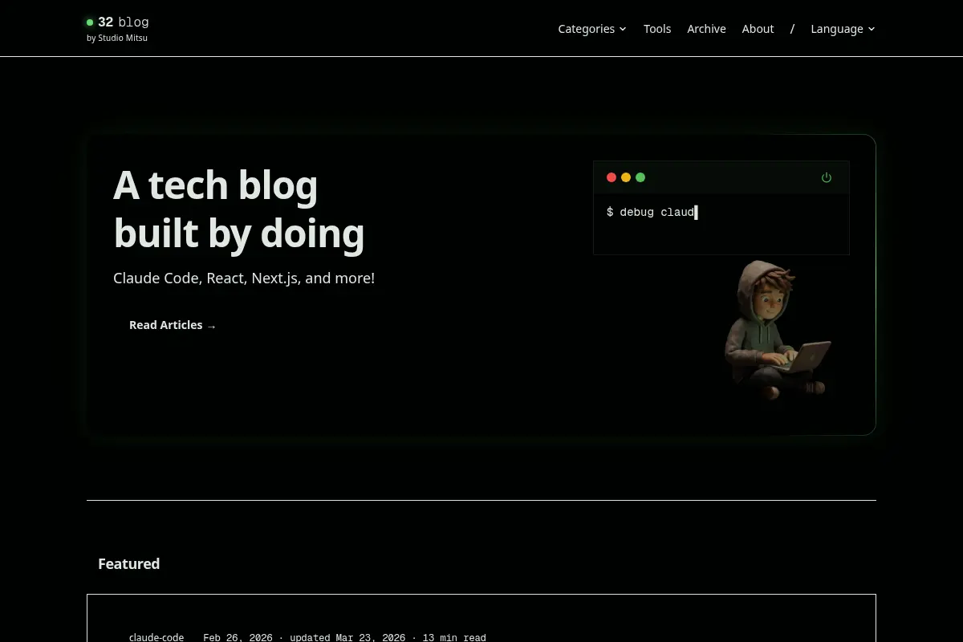This screenshot has height=642, width=963.
Task: Click the terminal command line text
Action: pos(652,212)
